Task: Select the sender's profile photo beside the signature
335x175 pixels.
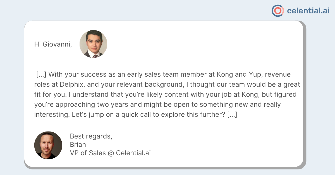Action: click(x=48, y=145)
